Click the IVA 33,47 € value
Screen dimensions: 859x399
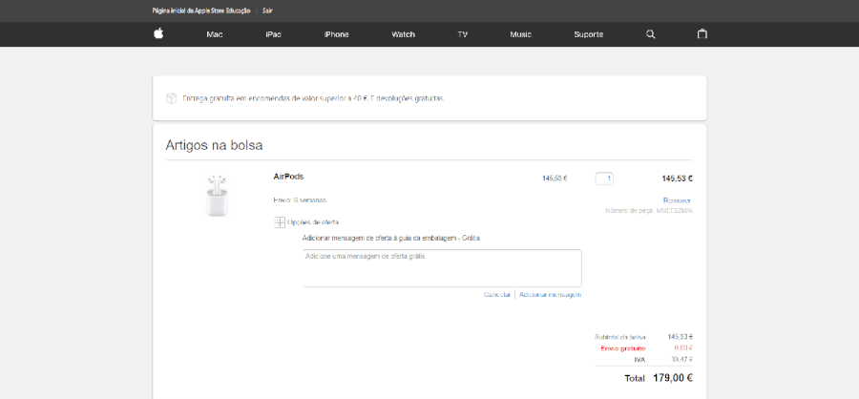(682, 360)
